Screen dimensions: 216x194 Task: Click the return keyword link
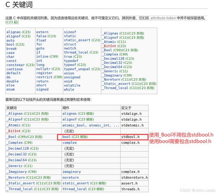click(x=42, y=81)
